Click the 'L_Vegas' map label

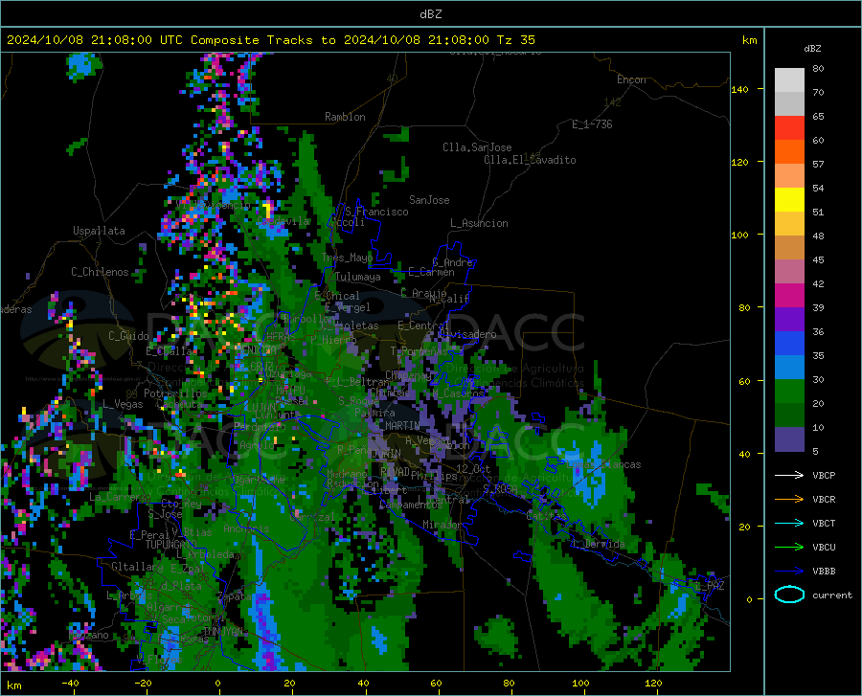point(123,404)
